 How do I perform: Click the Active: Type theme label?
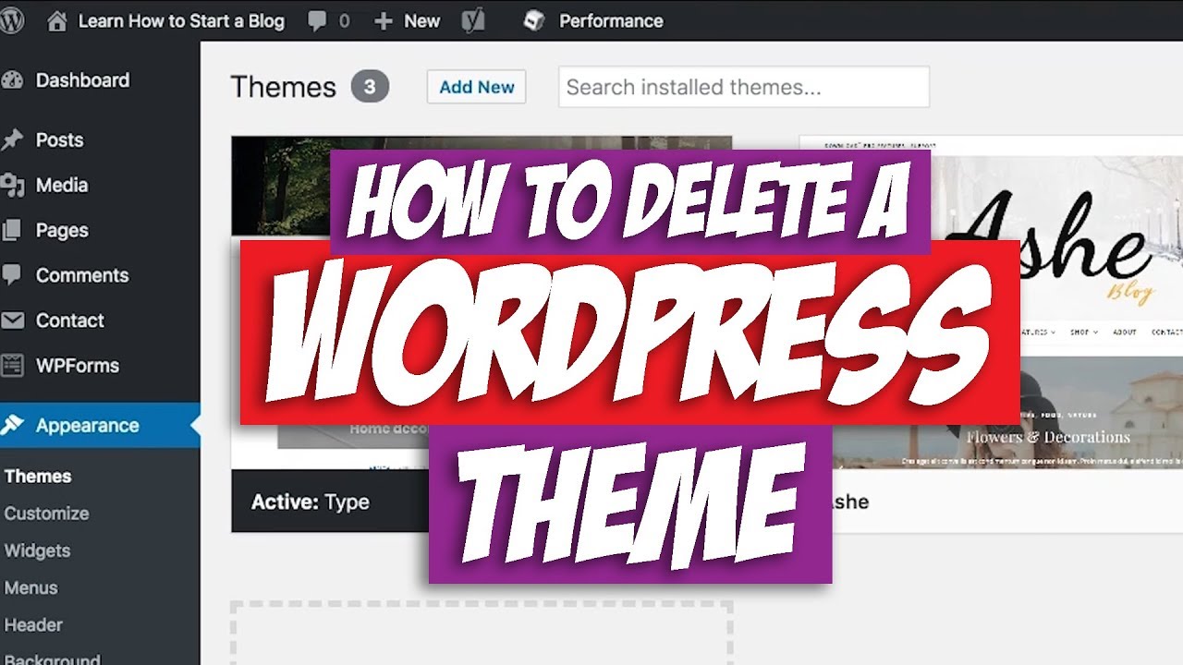tap(311, 502)
